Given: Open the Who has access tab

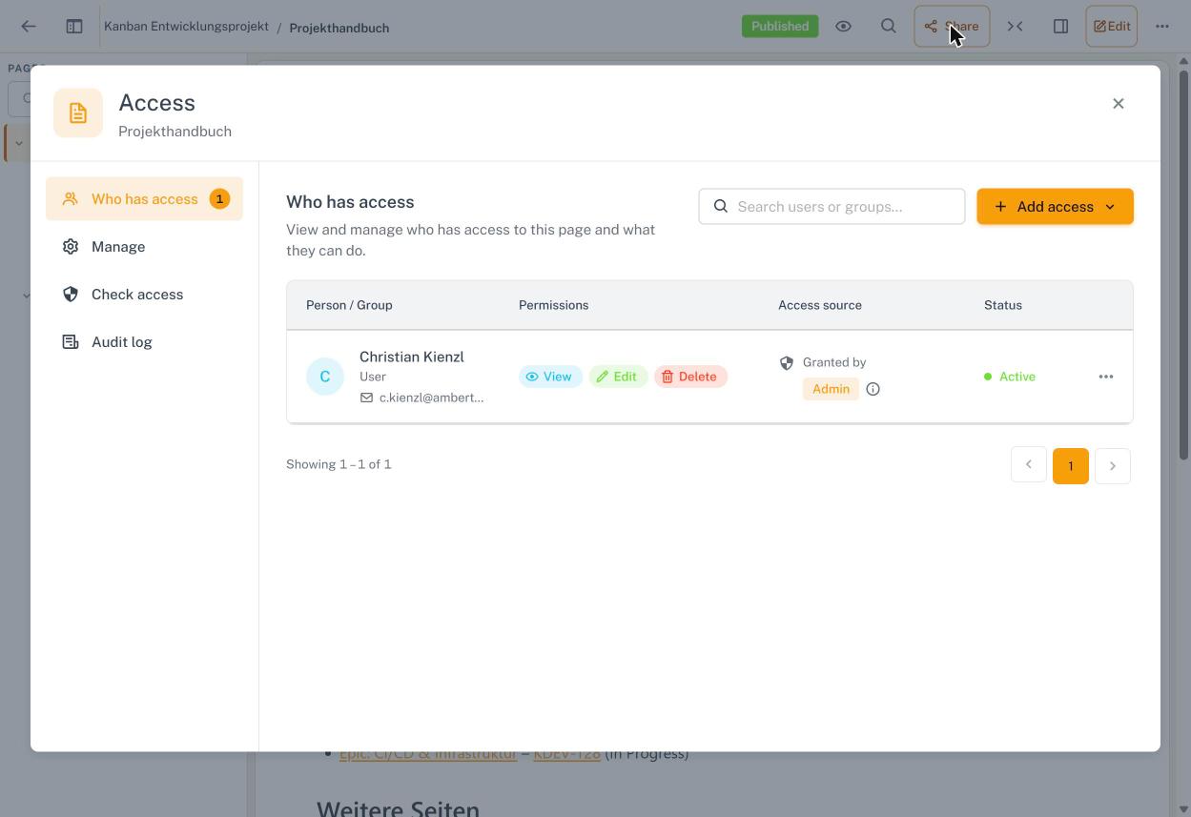Looking at the screenshot, I should coord(144,199).
